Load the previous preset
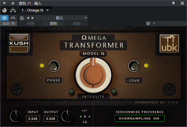Screen dimensions: 187x127 [28, 18]
